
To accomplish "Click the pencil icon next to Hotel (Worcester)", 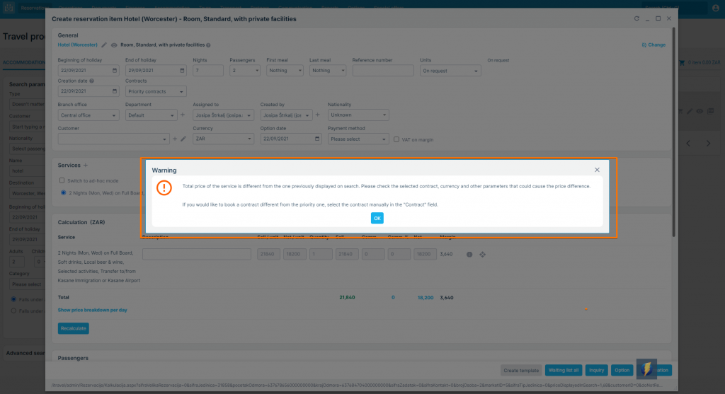I will [104, 45].
